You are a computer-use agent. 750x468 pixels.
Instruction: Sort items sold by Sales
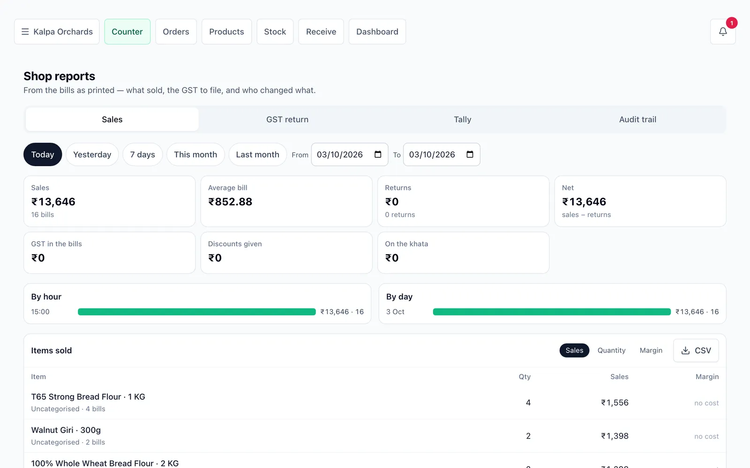pos(574,351)
